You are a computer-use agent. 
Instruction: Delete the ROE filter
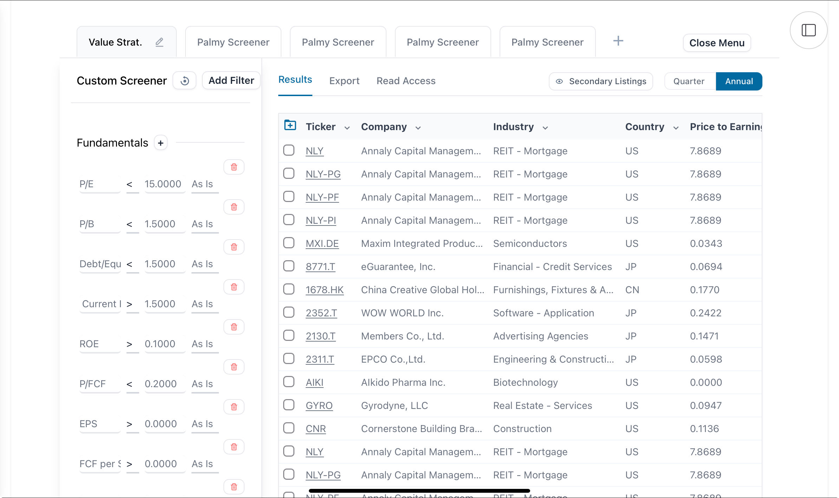pyautogui.click(x=234, y=327)
